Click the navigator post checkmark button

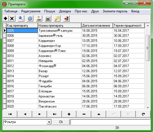tap(113, 114)
